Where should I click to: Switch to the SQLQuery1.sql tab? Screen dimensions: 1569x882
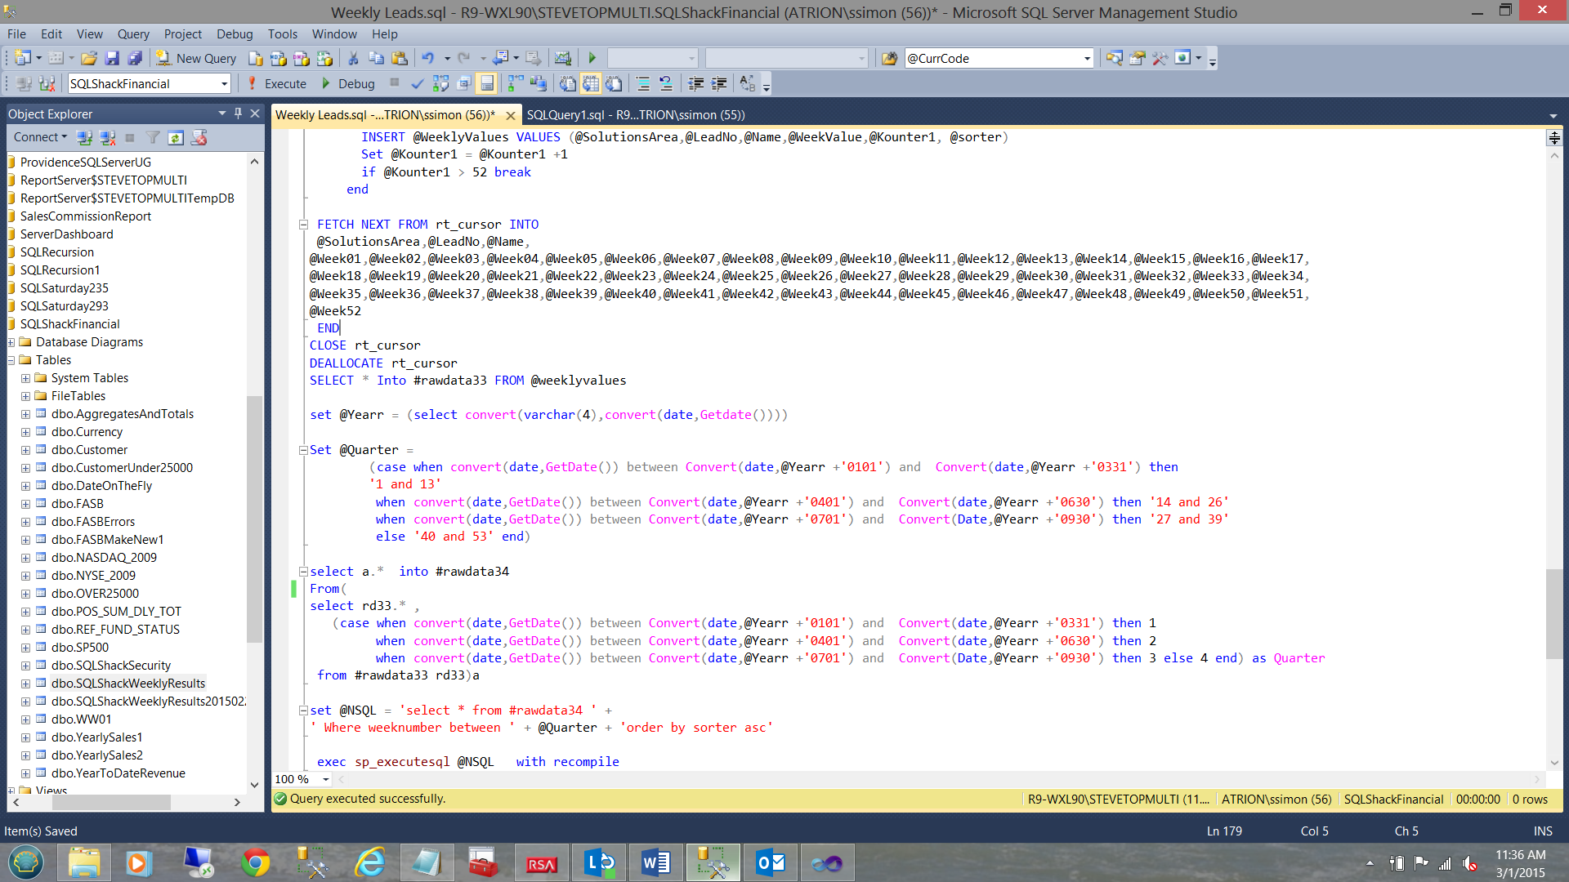(x=635, y=114)
